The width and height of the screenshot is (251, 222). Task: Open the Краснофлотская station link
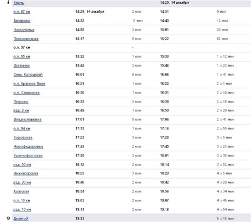[x=28, y=155]
